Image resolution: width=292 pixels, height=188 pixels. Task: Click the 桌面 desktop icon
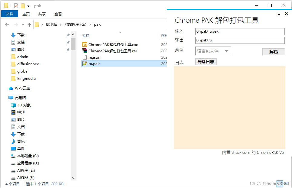pyautogui.click(x=13, y=149)
